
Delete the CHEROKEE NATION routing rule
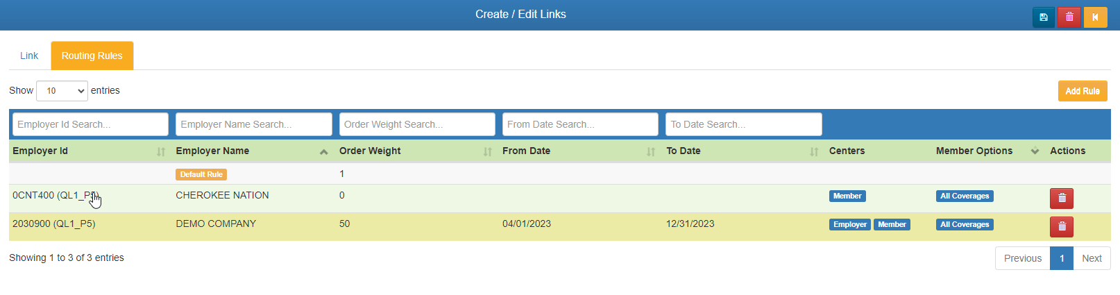1062,199
